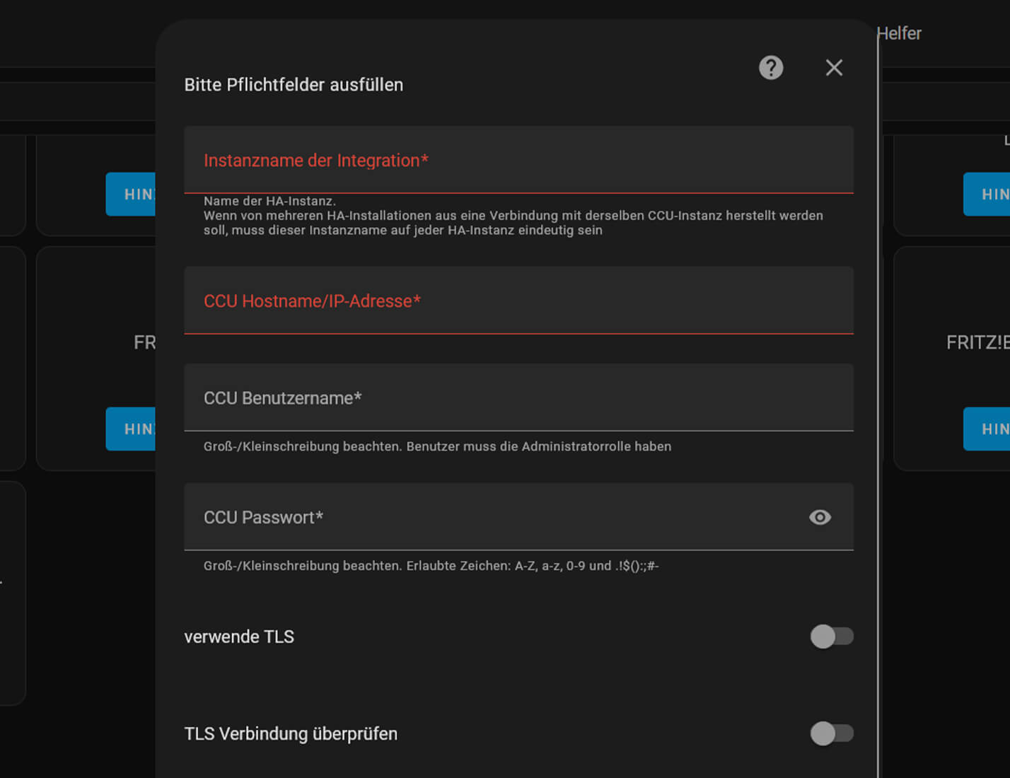Enable the verwende TLS switch
The height and width of the screenshot is (778, 1010).
tap(831, 637)
